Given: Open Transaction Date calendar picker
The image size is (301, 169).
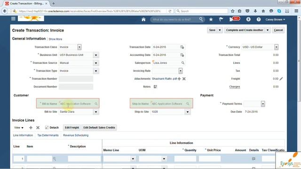Looking at the screenshot, I should (x=182, y=47).
